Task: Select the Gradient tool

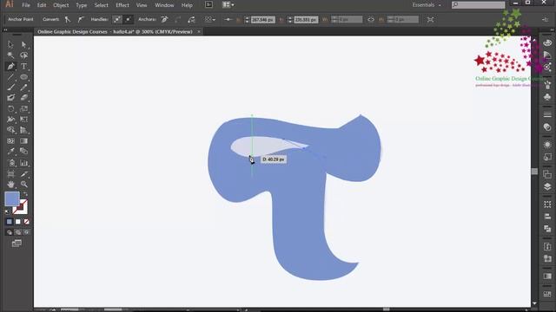Action: click(23, 140)
